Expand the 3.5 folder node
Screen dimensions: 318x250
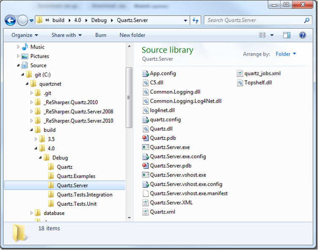36,139
